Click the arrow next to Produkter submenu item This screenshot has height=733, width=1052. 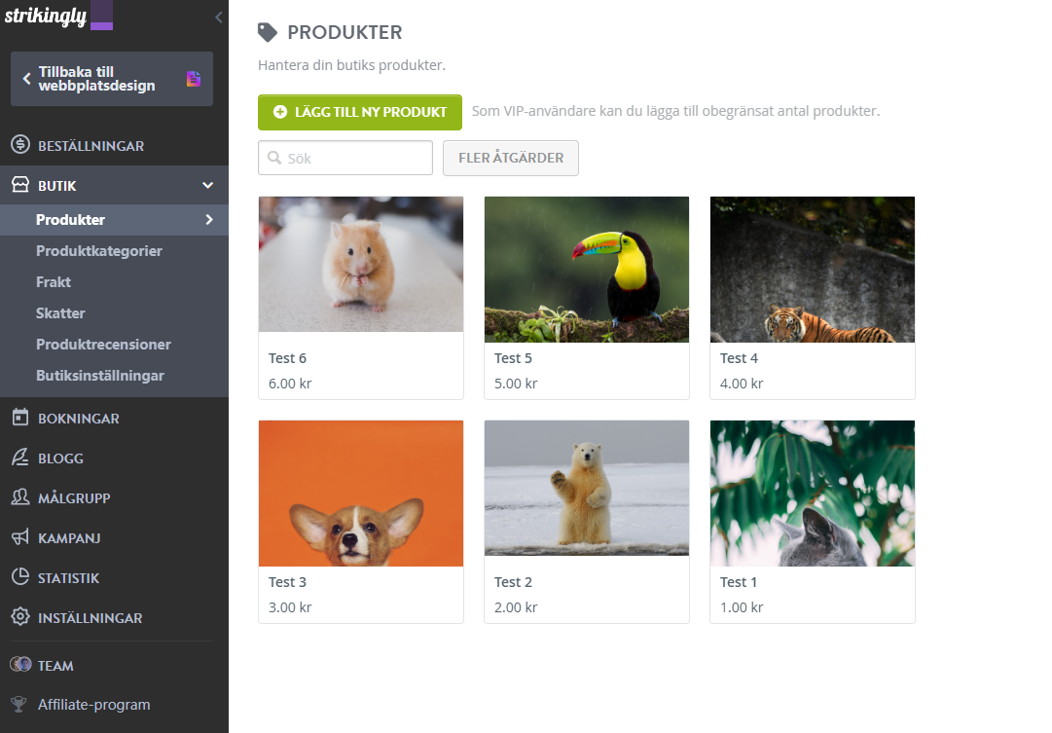pos(209,219)
